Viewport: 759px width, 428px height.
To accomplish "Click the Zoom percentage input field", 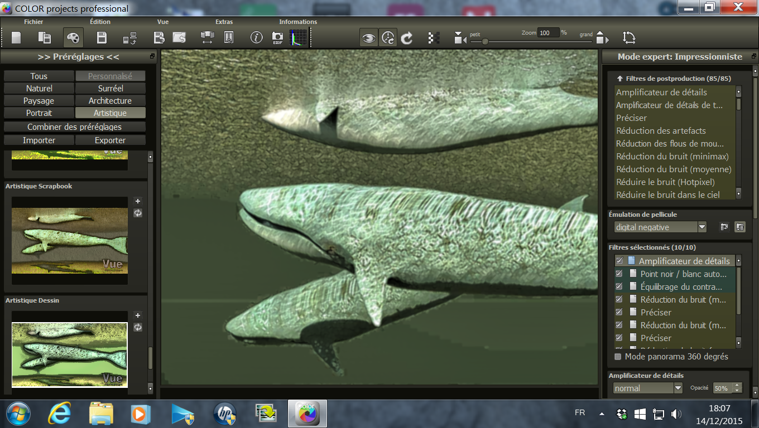I will (x=549, y=33).
